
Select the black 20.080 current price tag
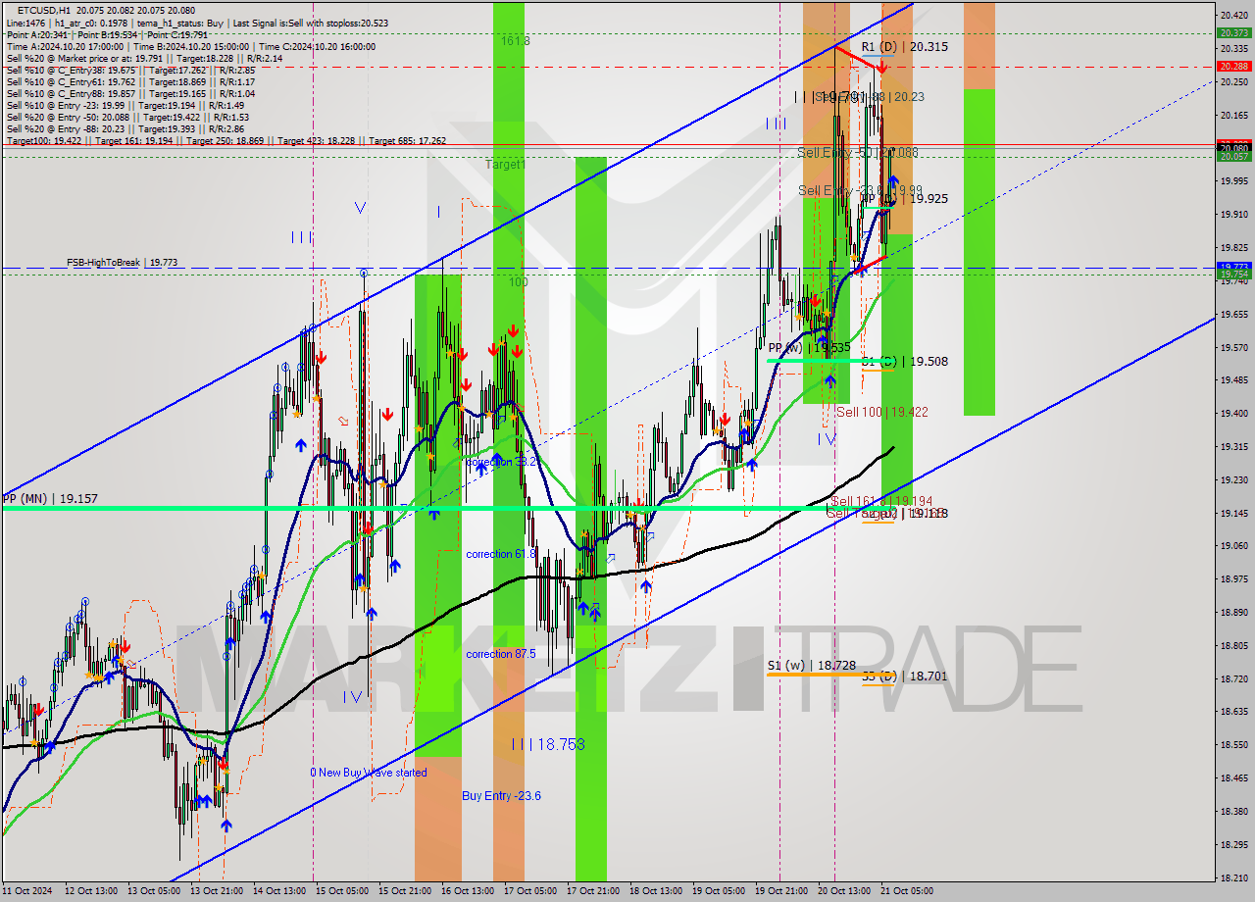[x=1233, y=148]
